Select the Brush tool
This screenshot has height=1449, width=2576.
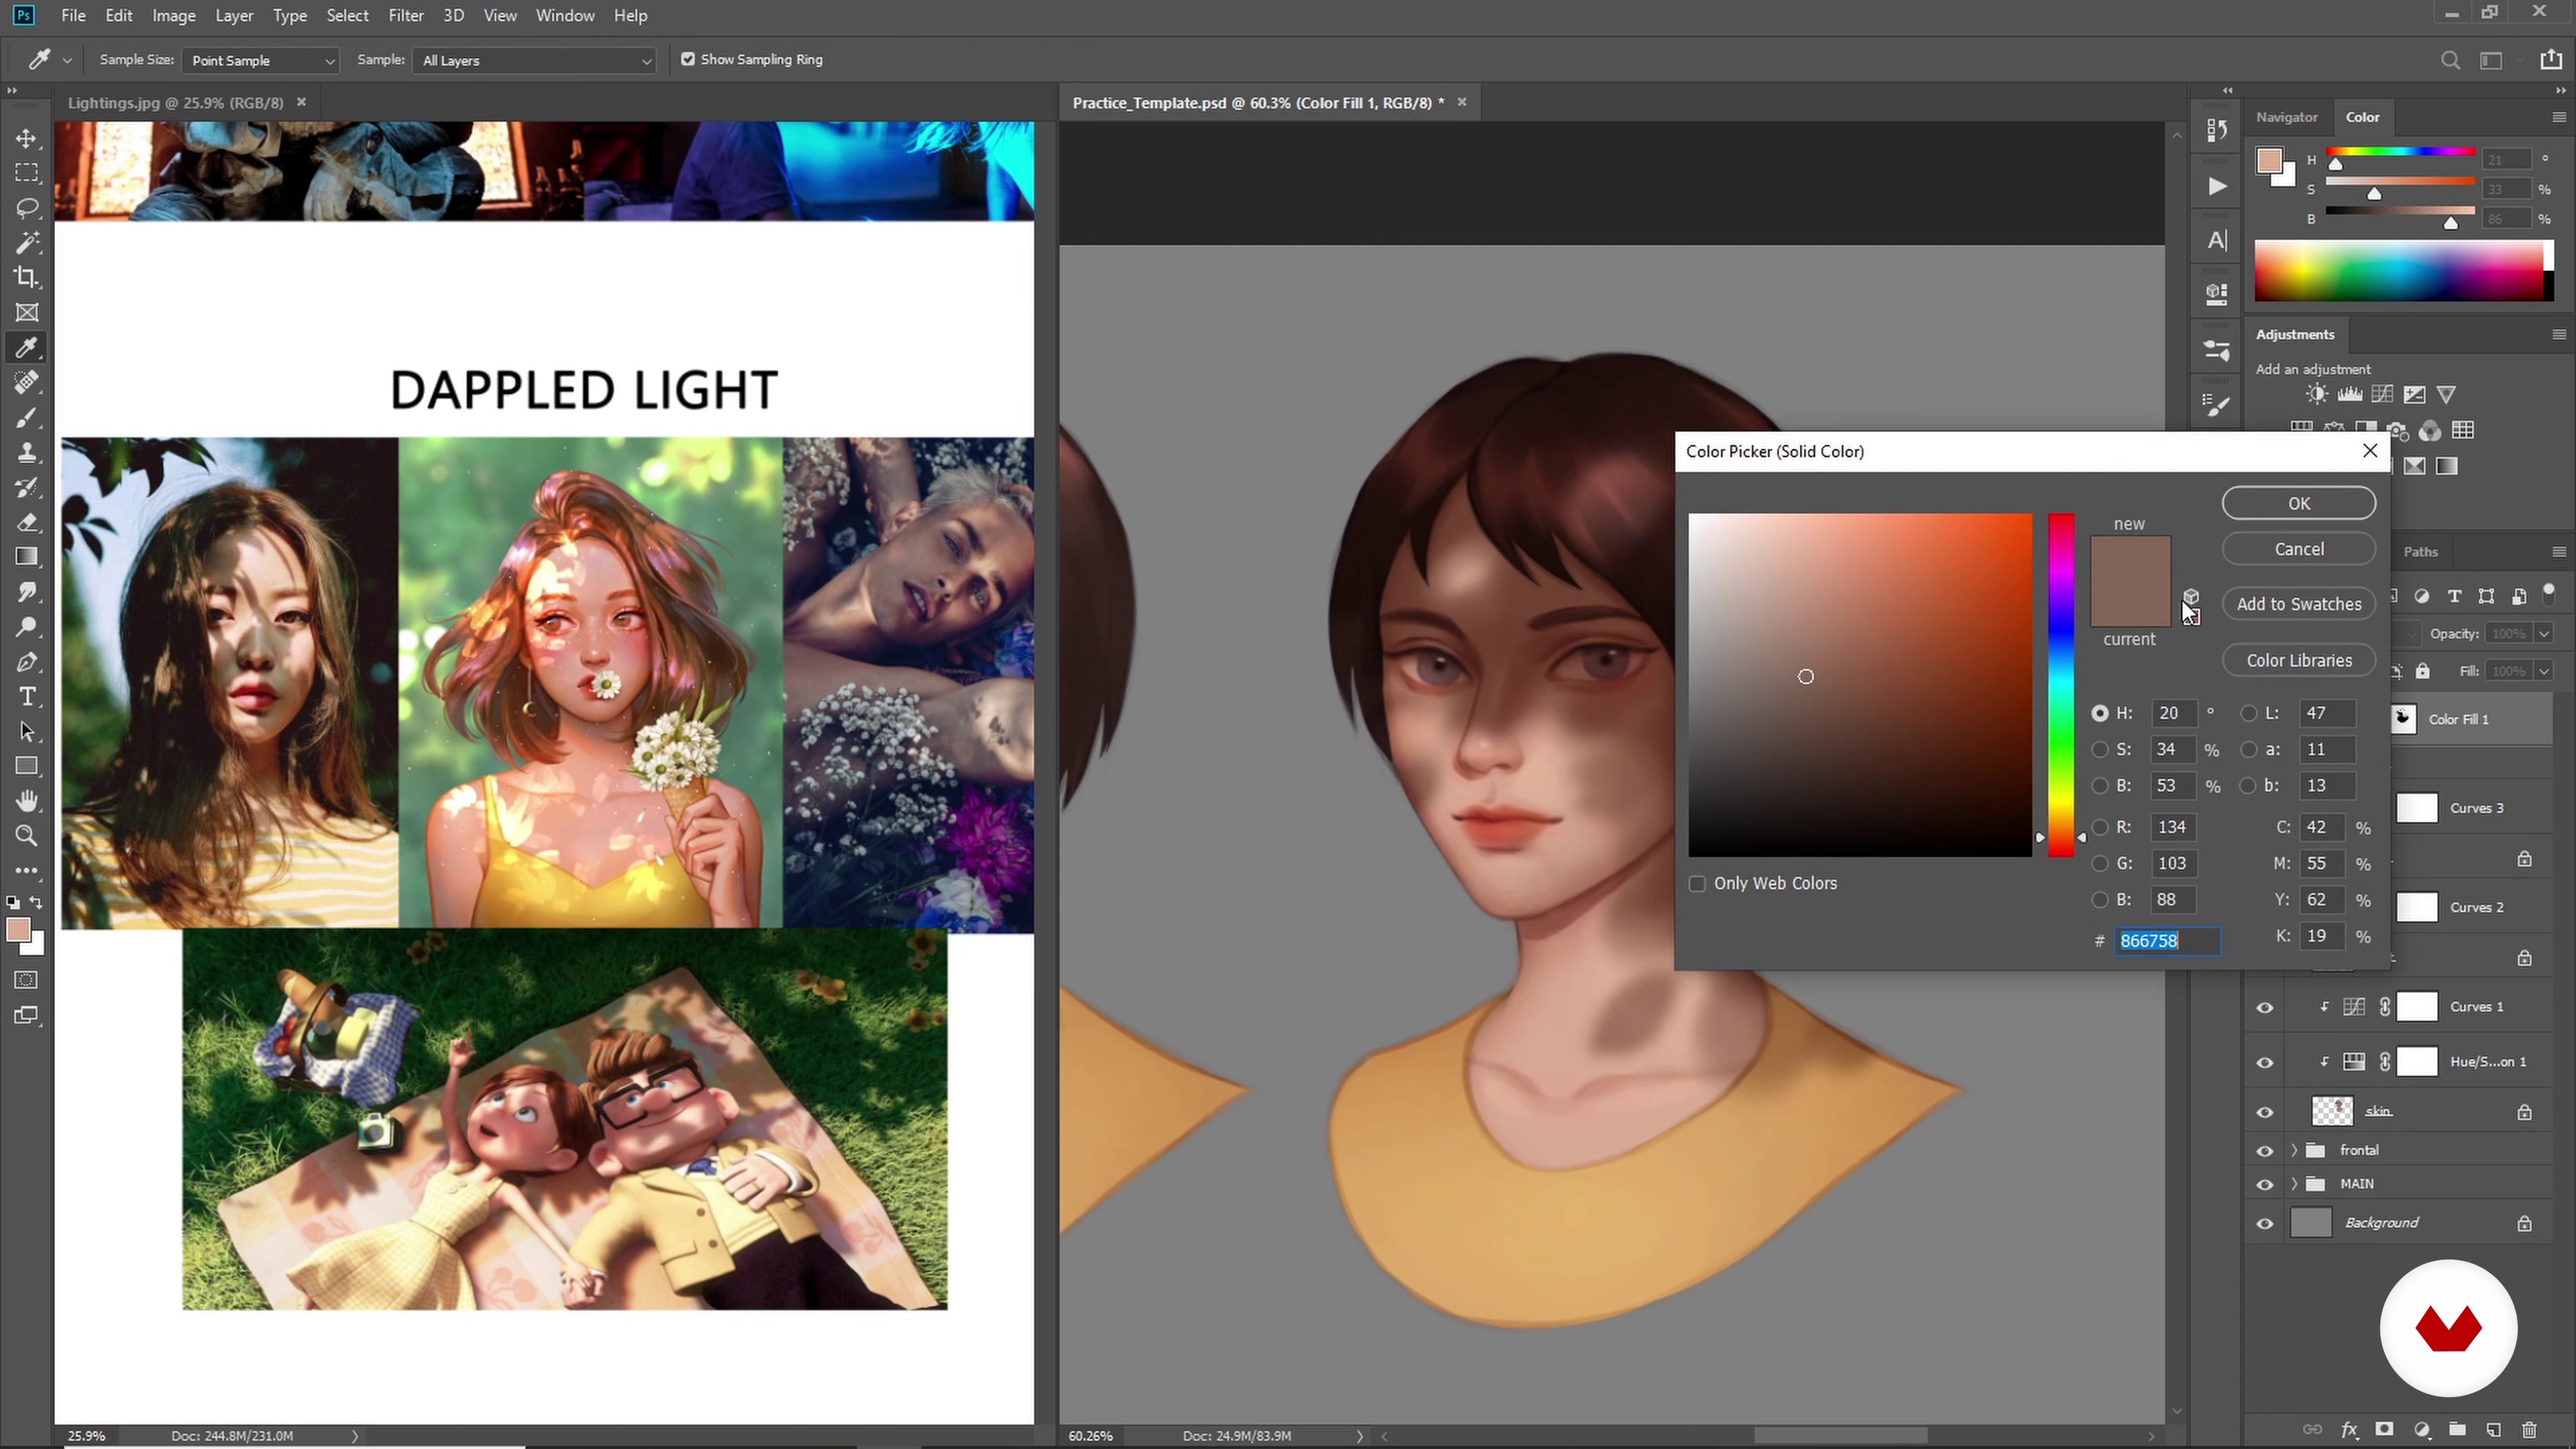pos(27,418)
